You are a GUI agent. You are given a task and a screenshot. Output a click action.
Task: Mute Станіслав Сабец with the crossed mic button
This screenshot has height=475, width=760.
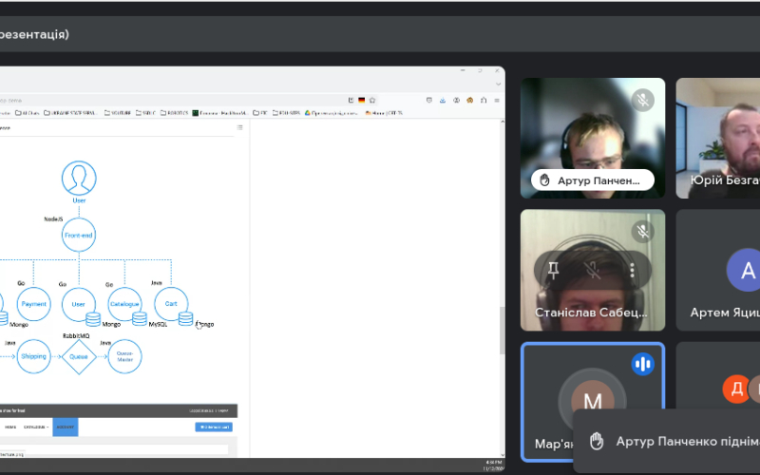(x=592, y=270)
